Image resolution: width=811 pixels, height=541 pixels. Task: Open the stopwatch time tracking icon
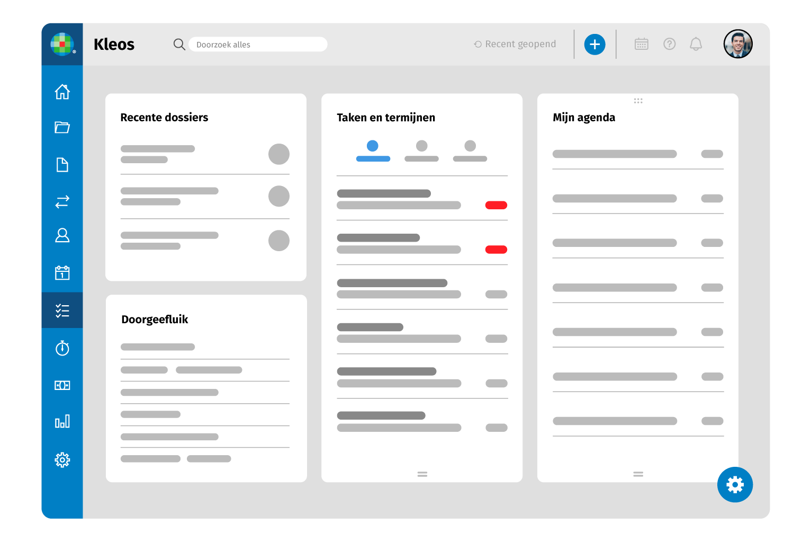(62, 348)
